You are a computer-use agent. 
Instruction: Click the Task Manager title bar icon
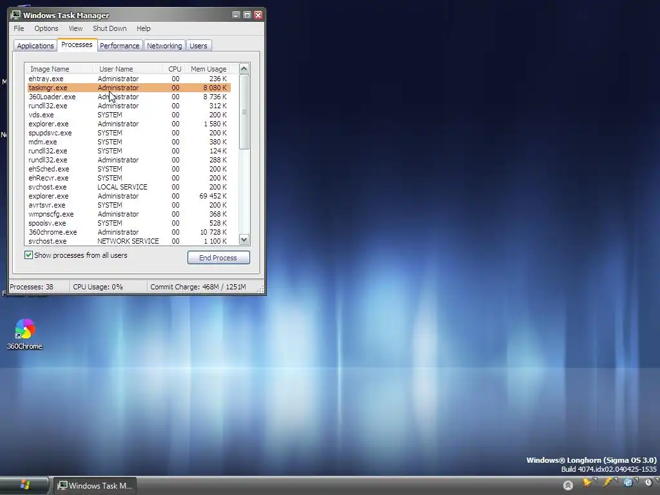15,15
